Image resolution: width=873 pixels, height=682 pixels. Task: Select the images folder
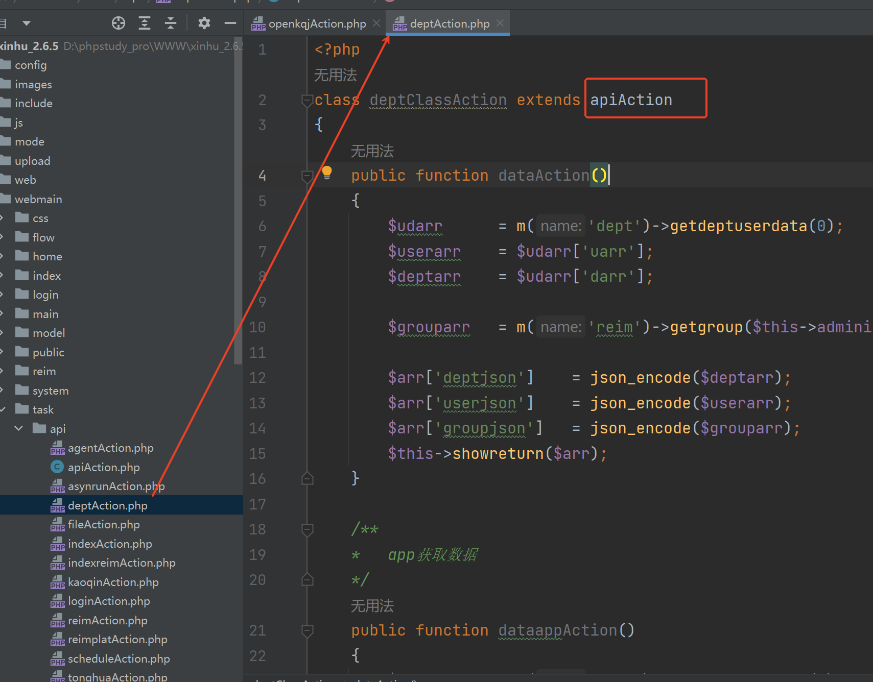pyautogui.click(x=33, y=84)
